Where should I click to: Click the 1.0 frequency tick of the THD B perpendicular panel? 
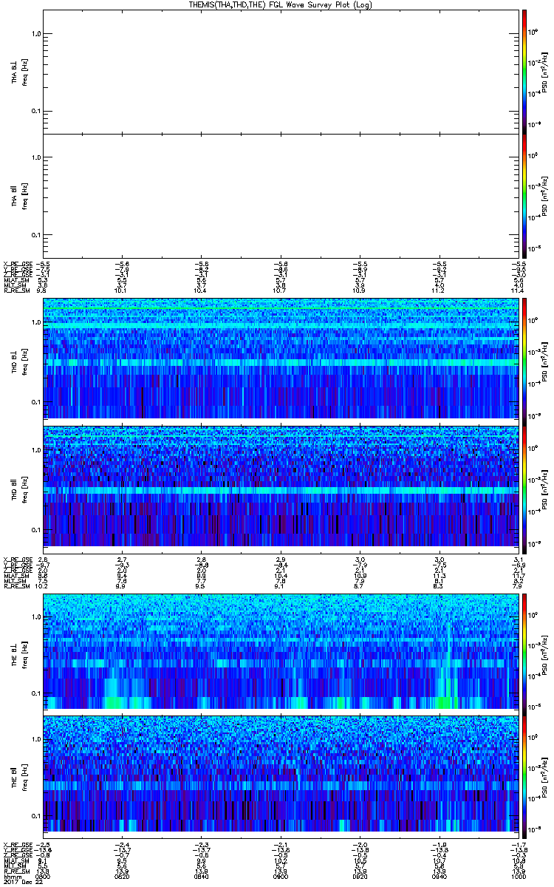pos(35,323)
